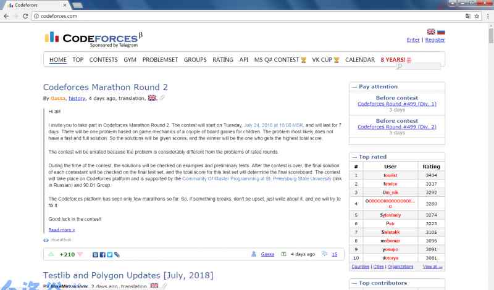Switch site language to Russian flag
This screenshot has width=494, height=290.
(441, 31)
